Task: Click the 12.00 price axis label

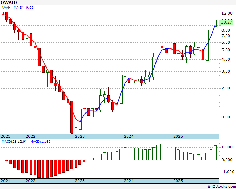Action: (x=227, y=13)
